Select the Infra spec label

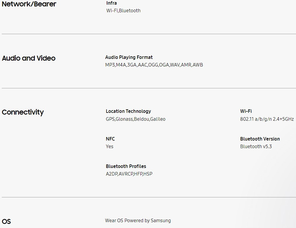[111, 3]
